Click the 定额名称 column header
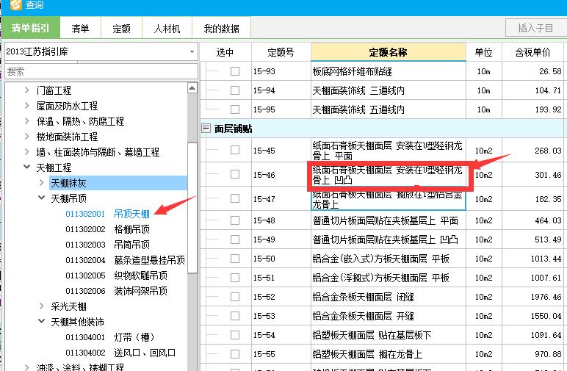Image resolution: width=567 pixels, height=371 pixels. tap(388, 52)
